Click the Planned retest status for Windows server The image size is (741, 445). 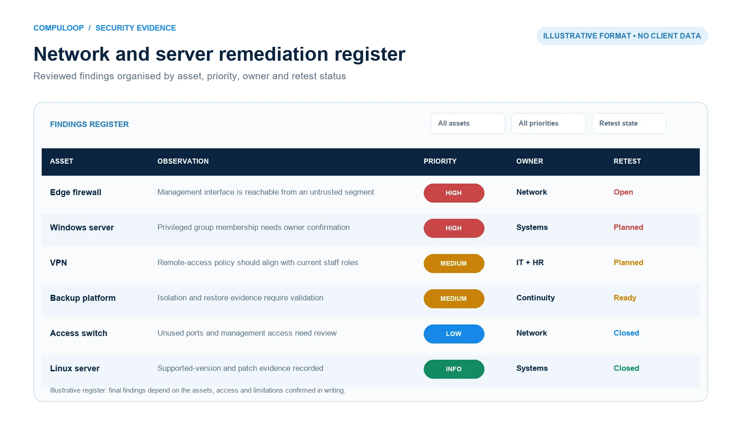(628, 227)
